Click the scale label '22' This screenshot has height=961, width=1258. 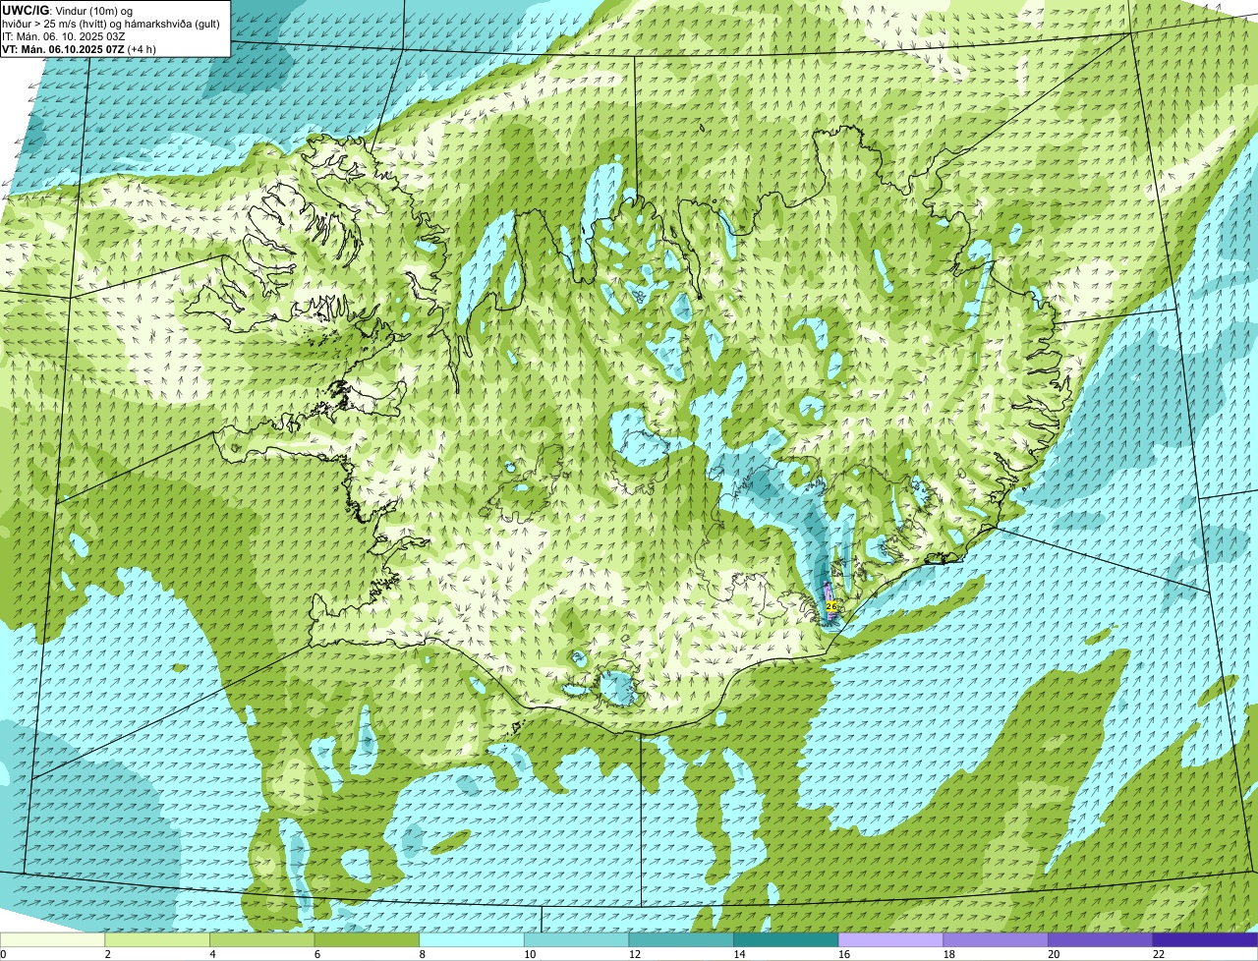1159,954
